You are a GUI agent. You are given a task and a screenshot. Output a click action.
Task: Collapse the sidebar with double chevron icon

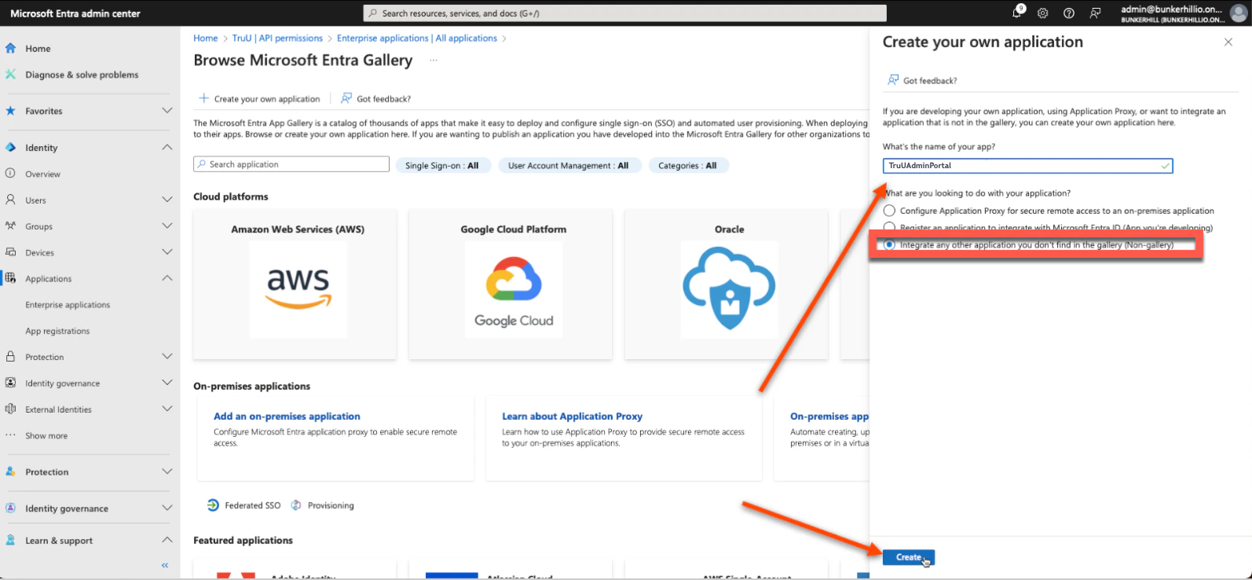(x=165, y=565)
